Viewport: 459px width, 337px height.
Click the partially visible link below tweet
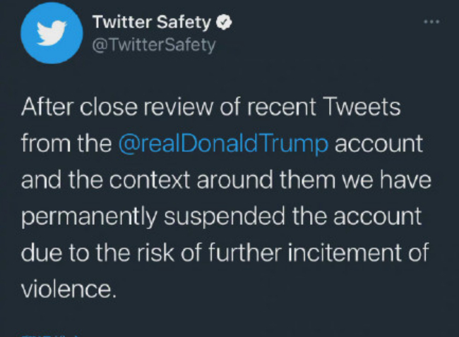(x=49, y=333)
